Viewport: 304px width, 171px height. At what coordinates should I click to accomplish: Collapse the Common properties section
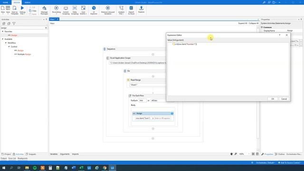click(x=262, y=28)
